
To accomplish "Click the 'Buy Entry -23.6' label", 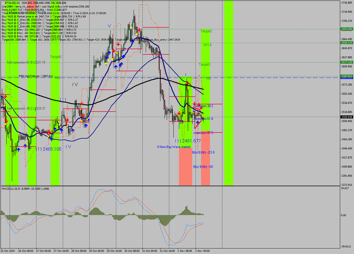I will coord(203,152).
